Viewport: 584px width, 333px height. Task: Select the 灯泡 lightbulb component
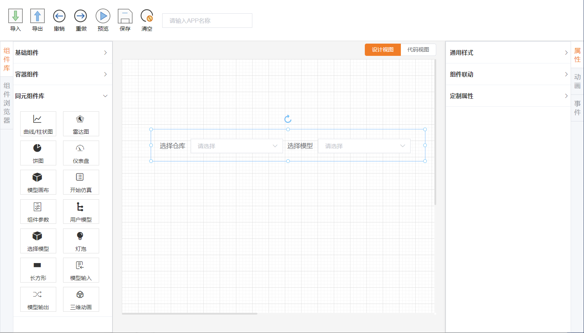81,241
